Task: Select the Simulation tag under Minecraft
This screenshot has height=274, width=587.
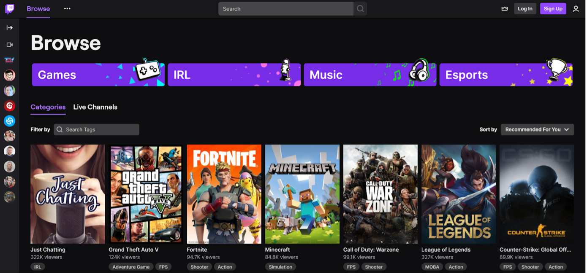Action: click(x=281, y=267)
